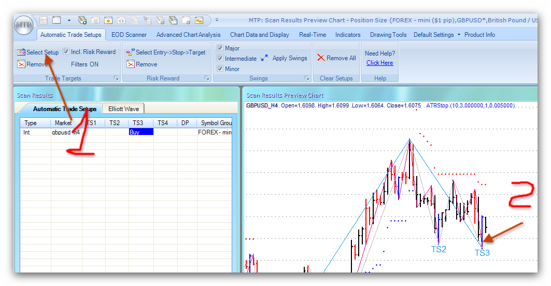Image resolution: width=551 pixels, height=286 pixels.
Task: Open the Click Here help link
Action: pos(379,63)
